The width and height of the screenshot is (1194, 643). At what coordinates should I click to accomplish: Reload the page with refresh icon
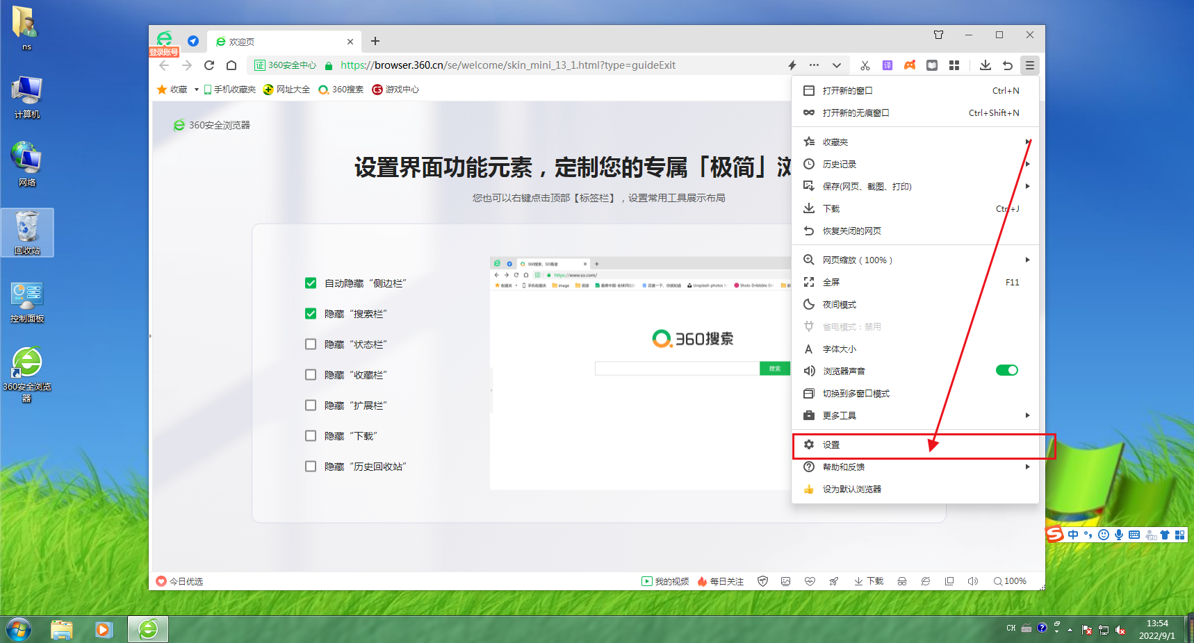(x=209, y=65)
